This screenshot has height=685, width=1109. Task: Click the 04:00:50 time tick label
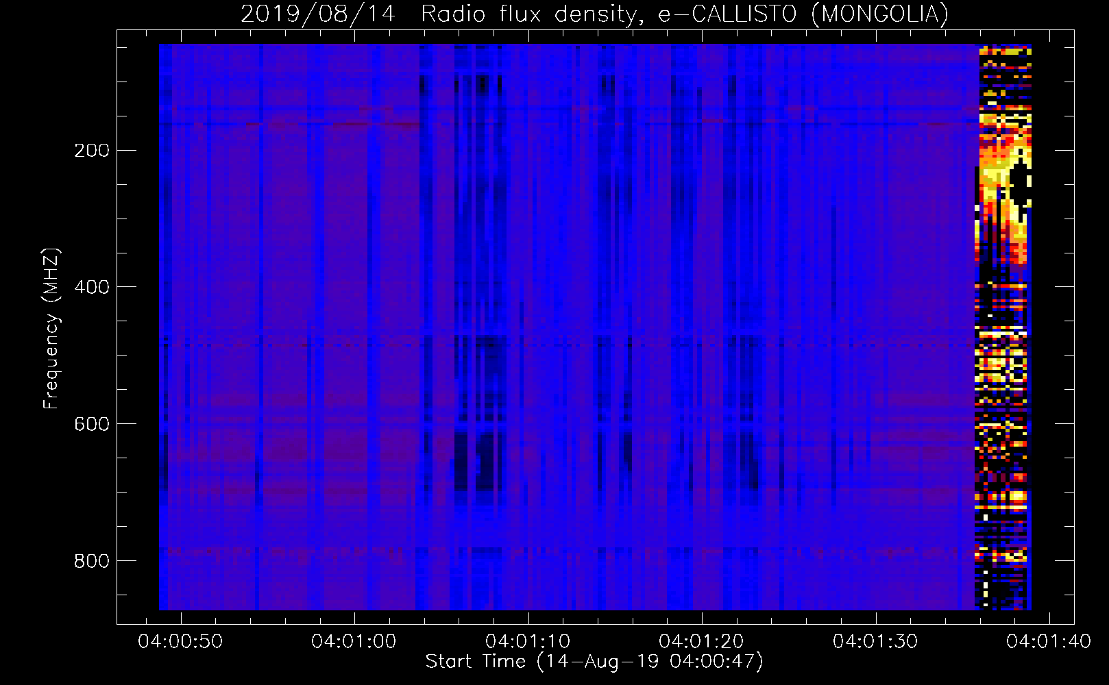(x=180, y=642)
